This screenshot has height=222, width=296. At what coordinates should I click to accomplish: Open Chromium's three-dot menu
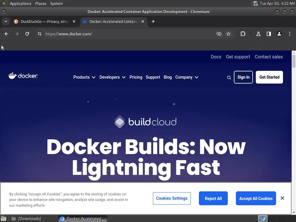point(290,34)
